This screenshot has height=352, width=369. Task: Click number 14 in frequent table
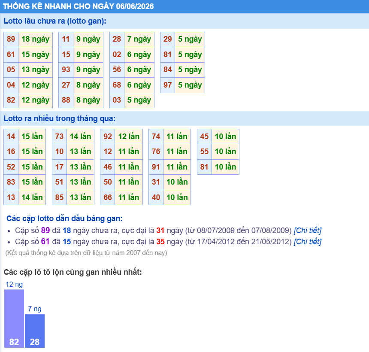pos(11,137)
